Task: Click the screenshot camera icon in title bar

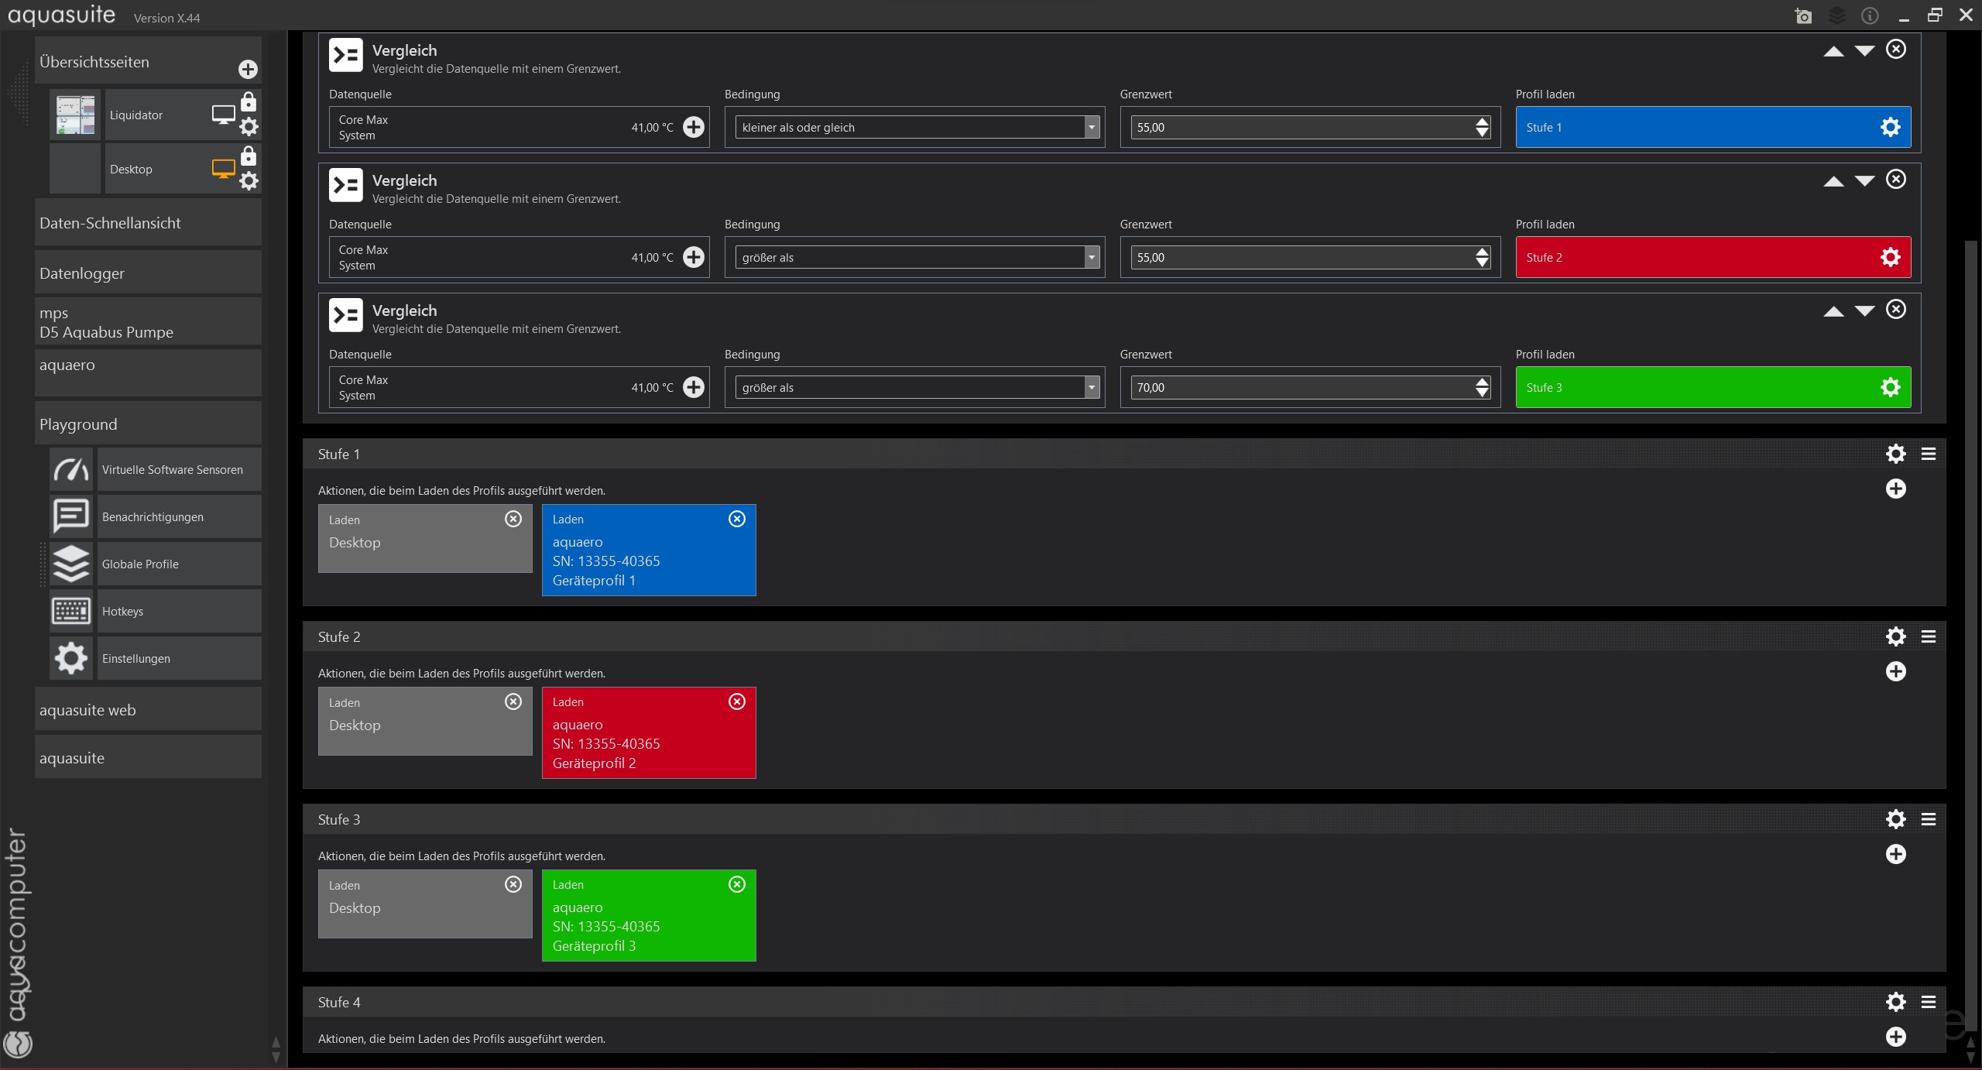Action: tap(1803, 16)
